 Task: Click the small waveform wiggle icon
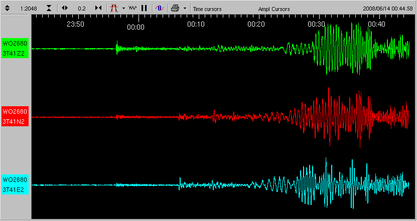point(132,8)
